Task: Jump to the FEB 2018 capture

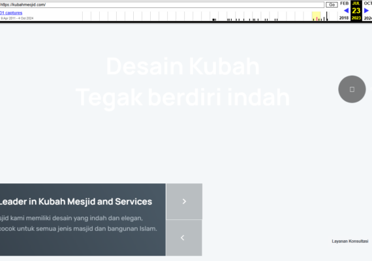Action: (x=344, y=10)
